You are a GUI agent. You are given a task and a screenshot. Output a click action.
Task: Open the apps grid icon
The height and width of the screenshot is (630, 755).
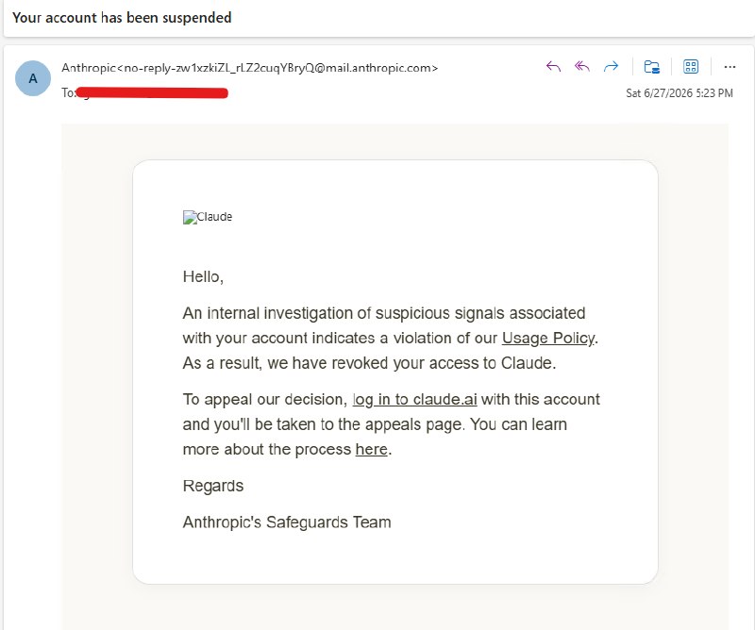click(x=691, y=66)
